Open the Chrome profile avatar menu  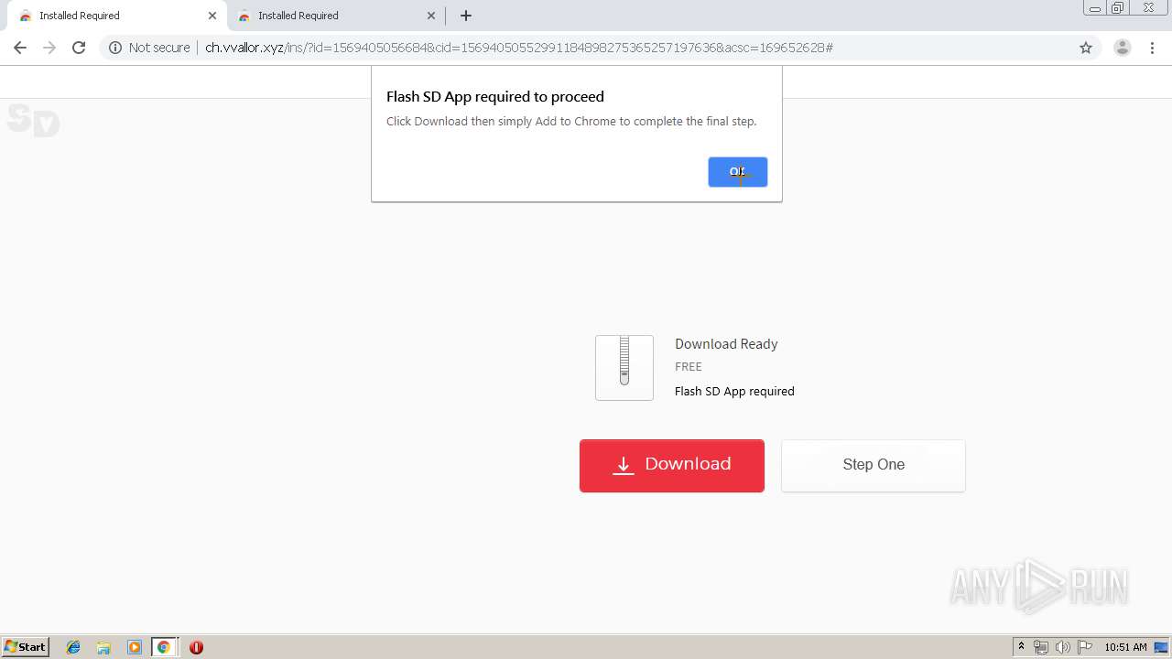tap(1123, 48)
